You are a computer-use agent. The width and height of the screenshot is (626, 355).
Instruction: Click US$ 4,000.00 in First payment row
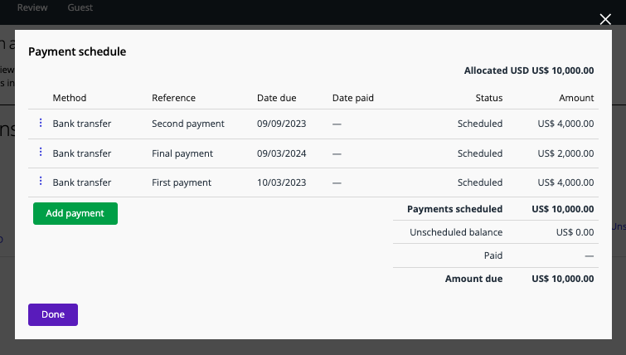point(565,182)
